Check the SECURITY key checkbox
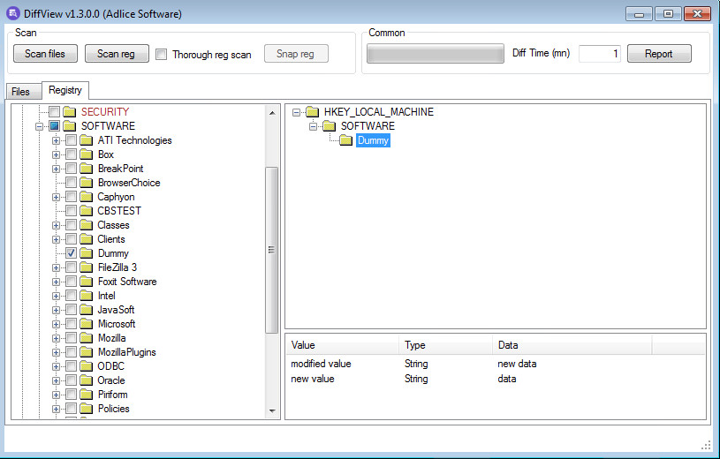 pyautogui.click(x=54, y=111)
